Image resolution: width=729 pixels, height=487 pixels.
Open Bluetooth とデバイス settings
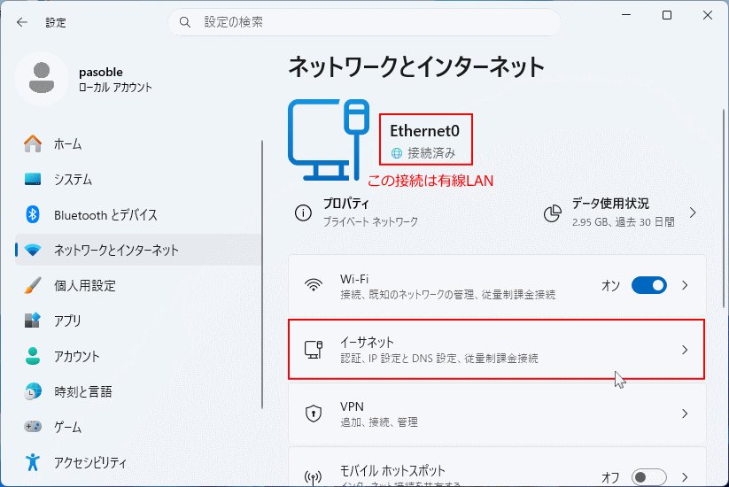[x=137, y=214]
